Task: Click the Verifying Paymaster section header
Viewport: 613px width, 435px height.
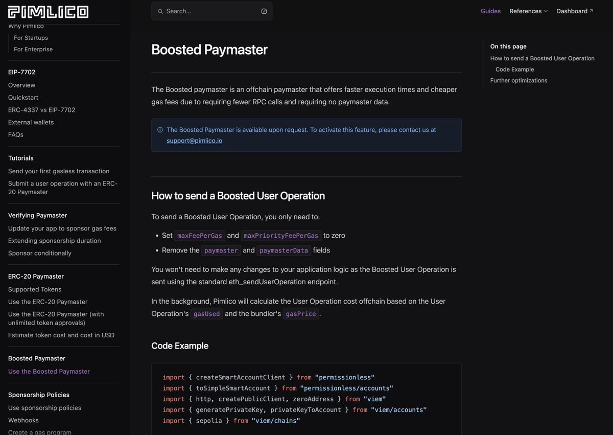Action: [x=38, y=216]
